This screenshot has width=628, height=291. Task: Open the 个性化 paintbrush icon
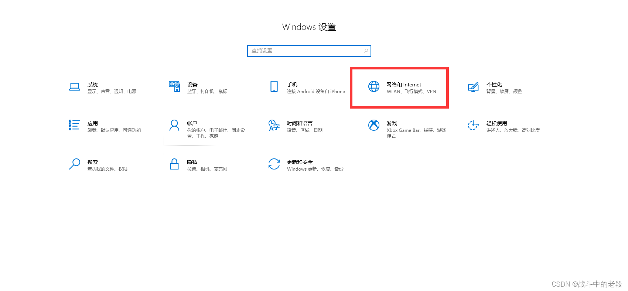click(x=474, y=87)
